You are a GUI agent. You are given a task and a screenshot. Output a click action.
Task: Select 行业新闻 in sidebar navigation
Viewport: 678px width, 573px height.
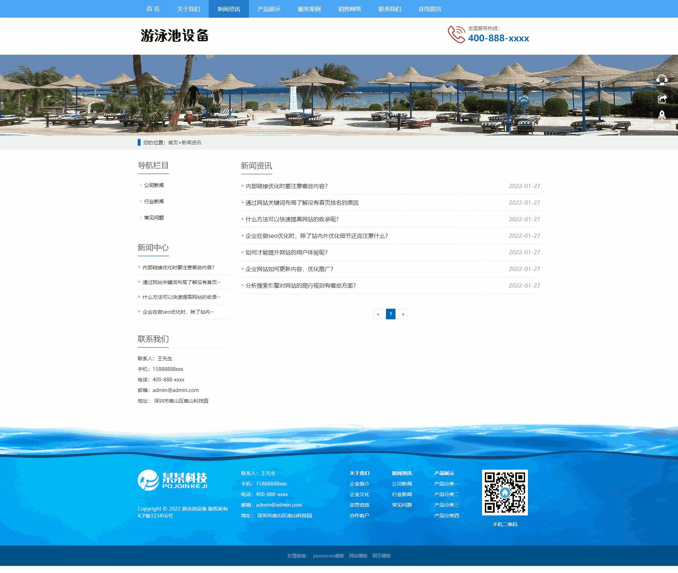pos(154,201)
